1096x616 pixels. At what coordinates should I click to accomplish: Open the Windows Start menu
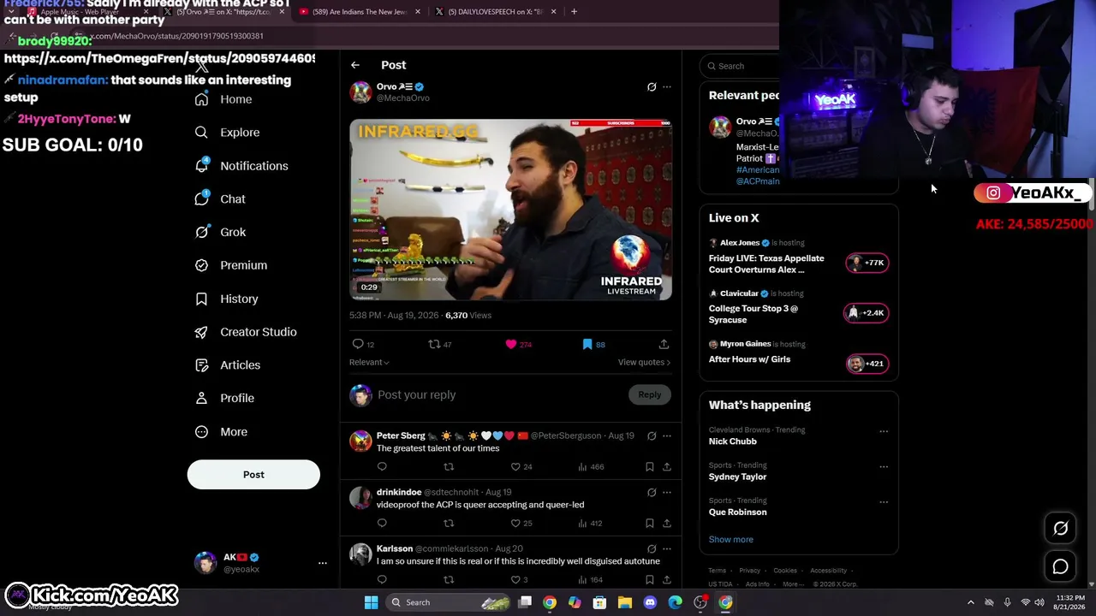[372, 602]
